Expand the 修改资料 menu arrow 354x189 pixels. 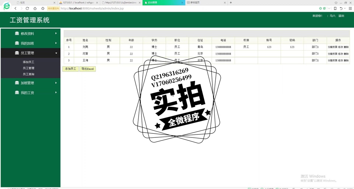pos(56,34)
